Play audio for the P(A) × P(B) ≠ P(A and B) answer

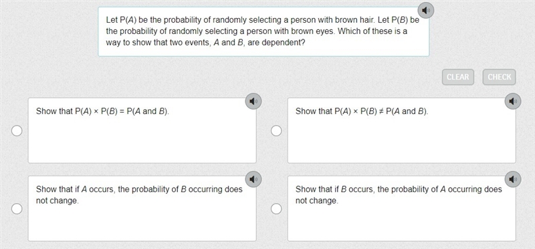point(513,101)
